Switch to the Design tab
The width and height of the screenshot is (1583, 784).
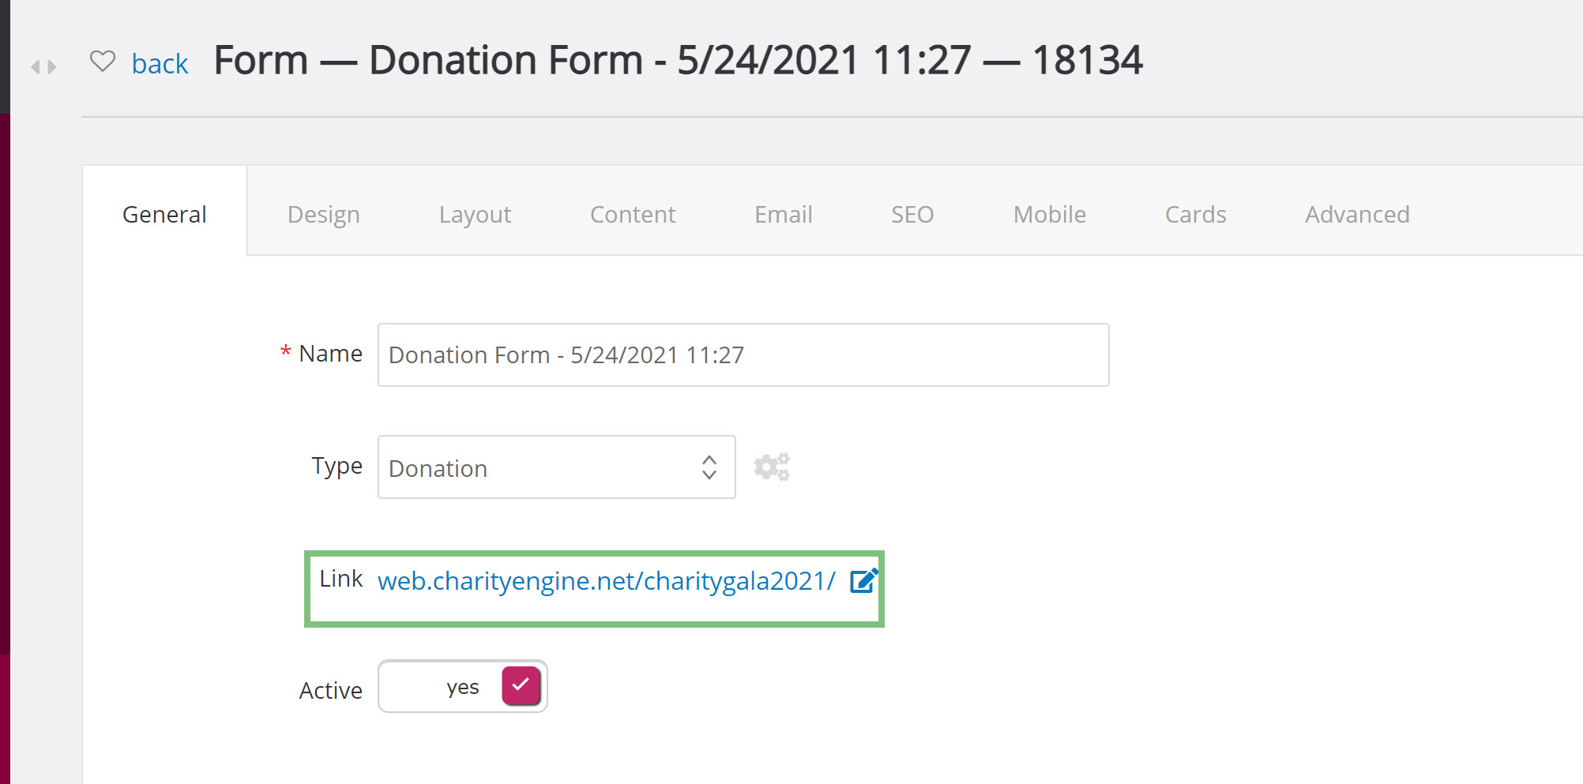pyautogui.click(x=324, y=215)
